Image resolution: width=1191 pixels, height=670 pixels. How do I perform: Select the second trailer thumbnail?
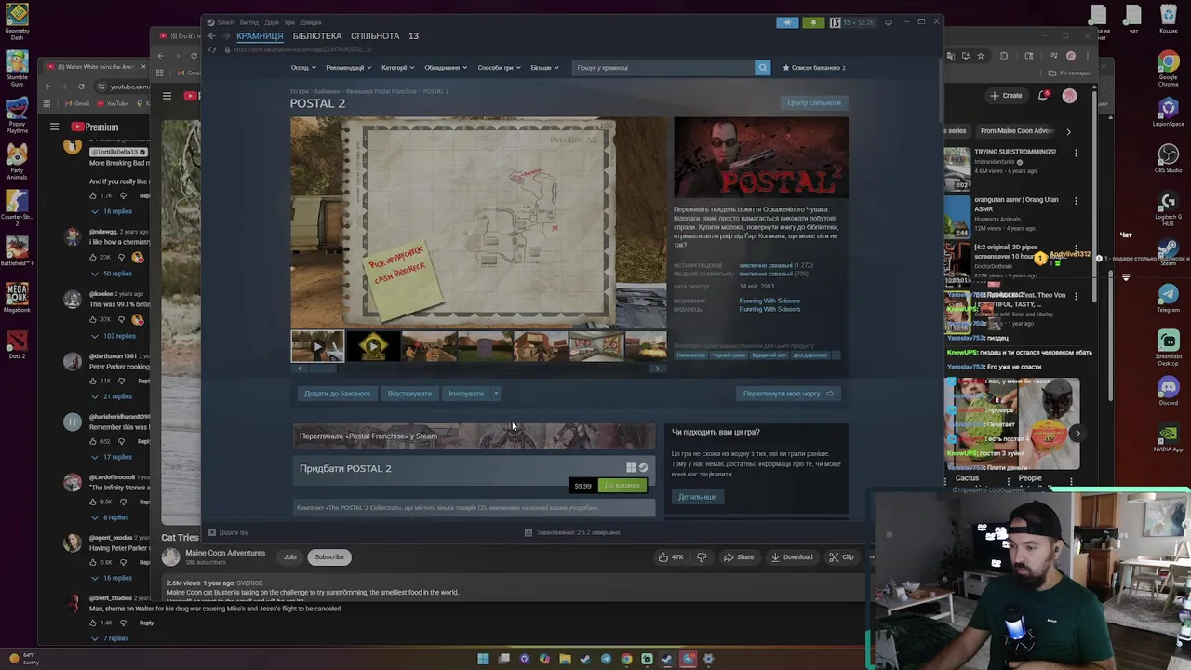pyautogui.click(x=373, y=346)
